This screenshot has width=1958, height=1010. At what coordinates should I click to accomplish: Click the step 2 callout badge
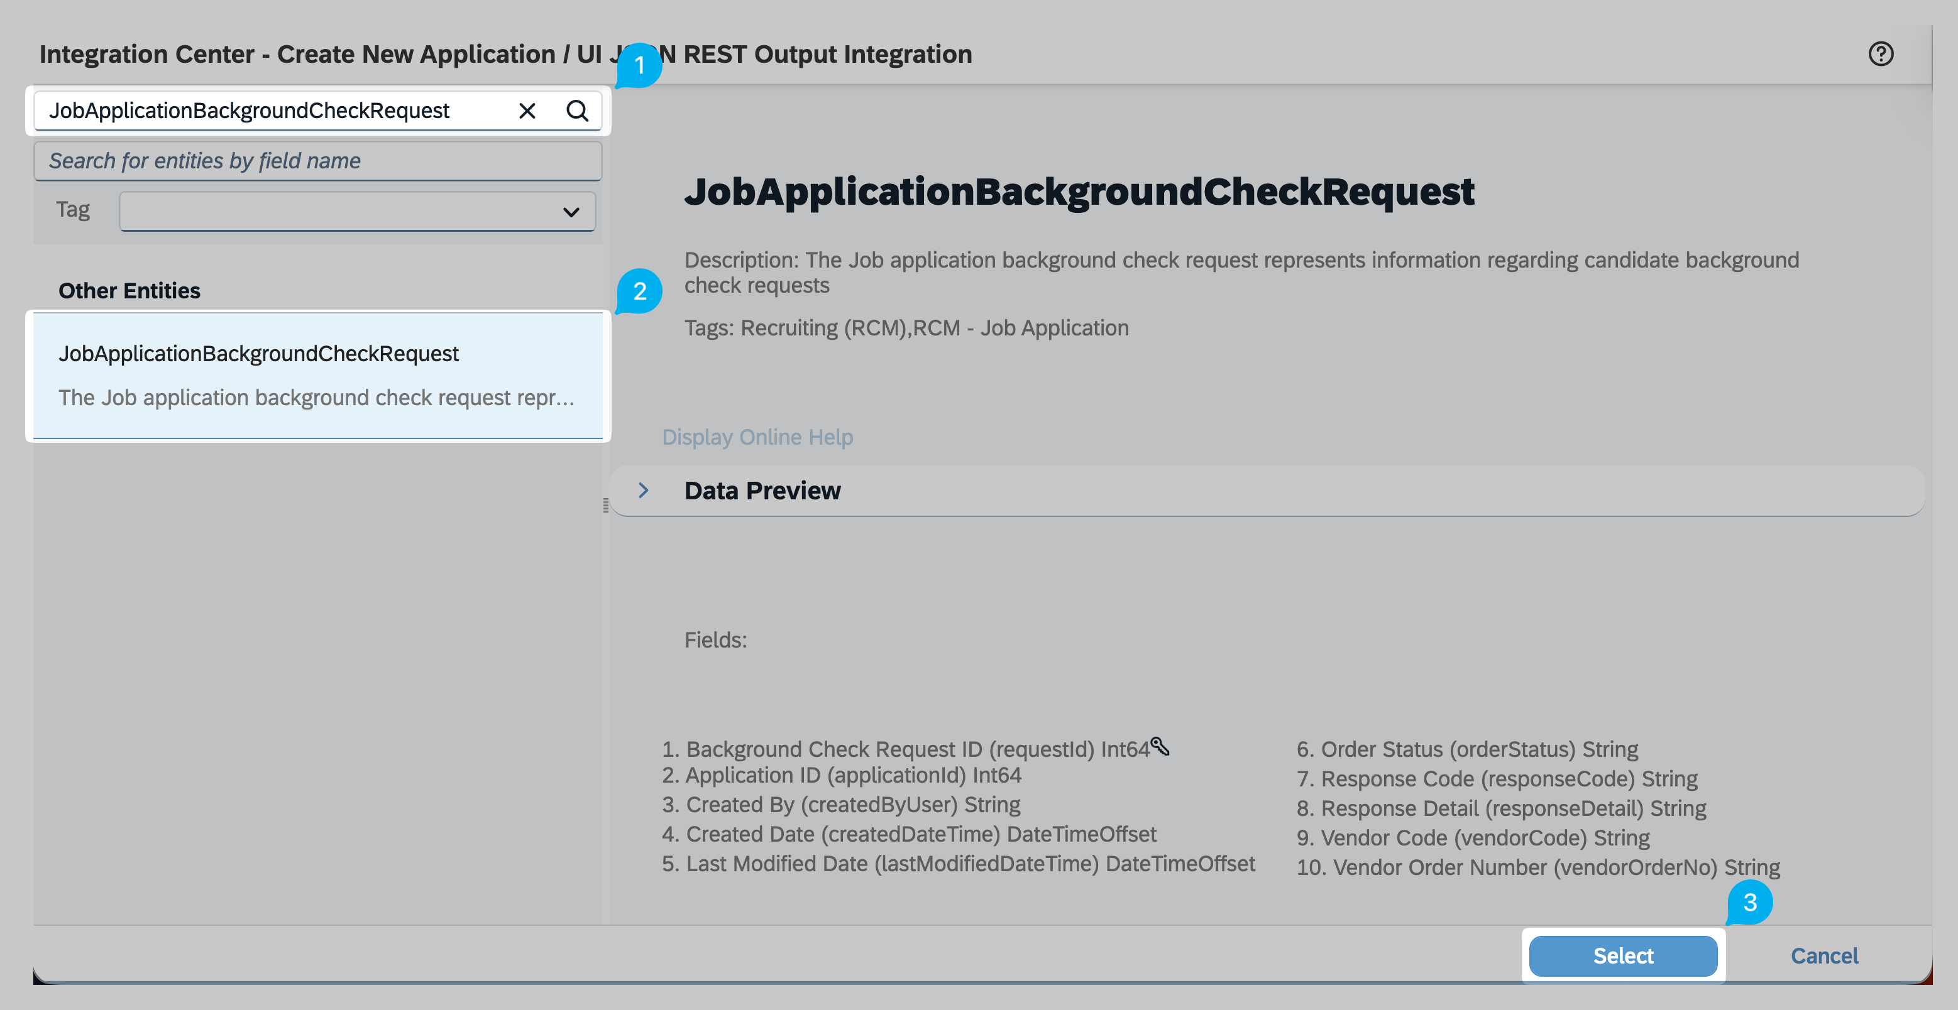[639, 291]
